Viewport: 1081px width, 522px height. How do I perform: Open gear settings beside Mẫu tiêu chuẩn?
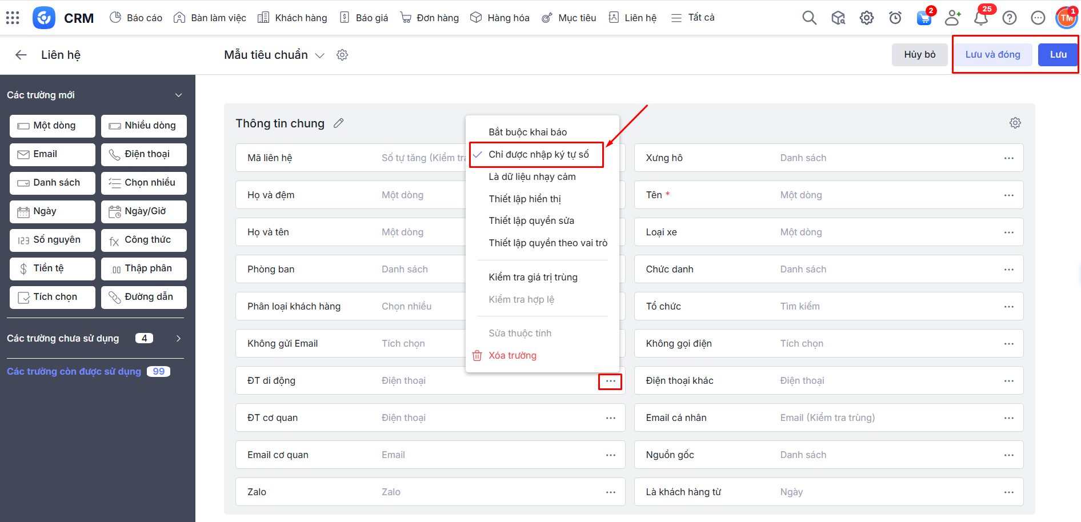point(342,55)
